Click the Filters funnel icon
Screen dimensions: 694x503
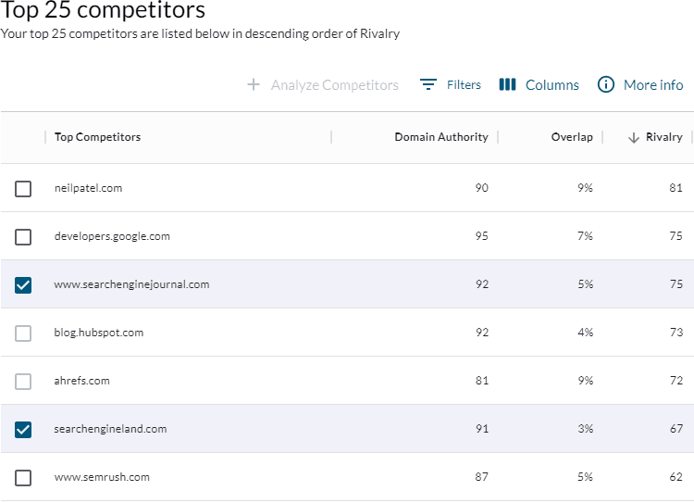[428, 85]
